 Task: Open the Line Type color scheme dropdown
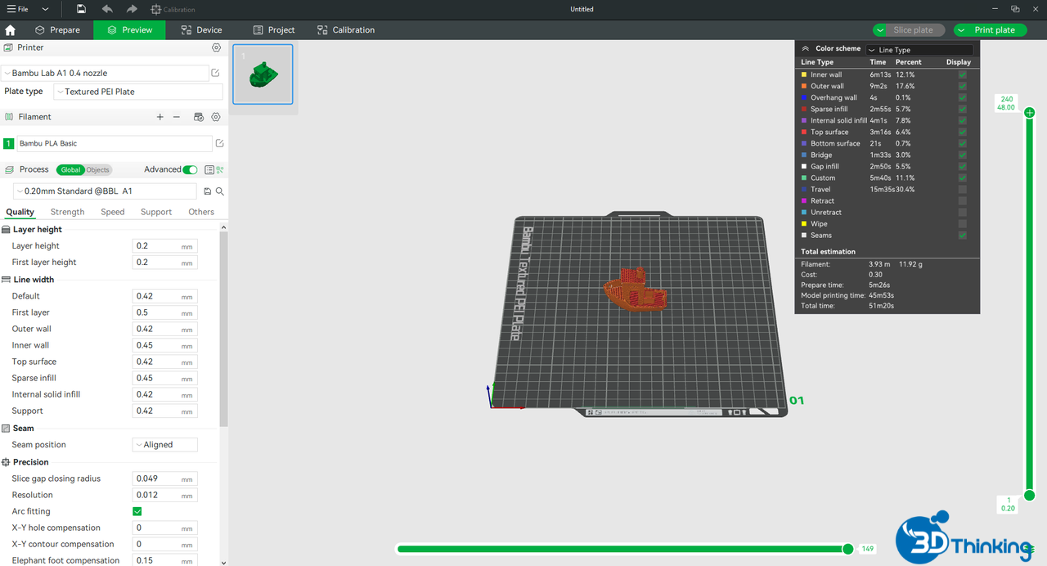click(919, 50)
